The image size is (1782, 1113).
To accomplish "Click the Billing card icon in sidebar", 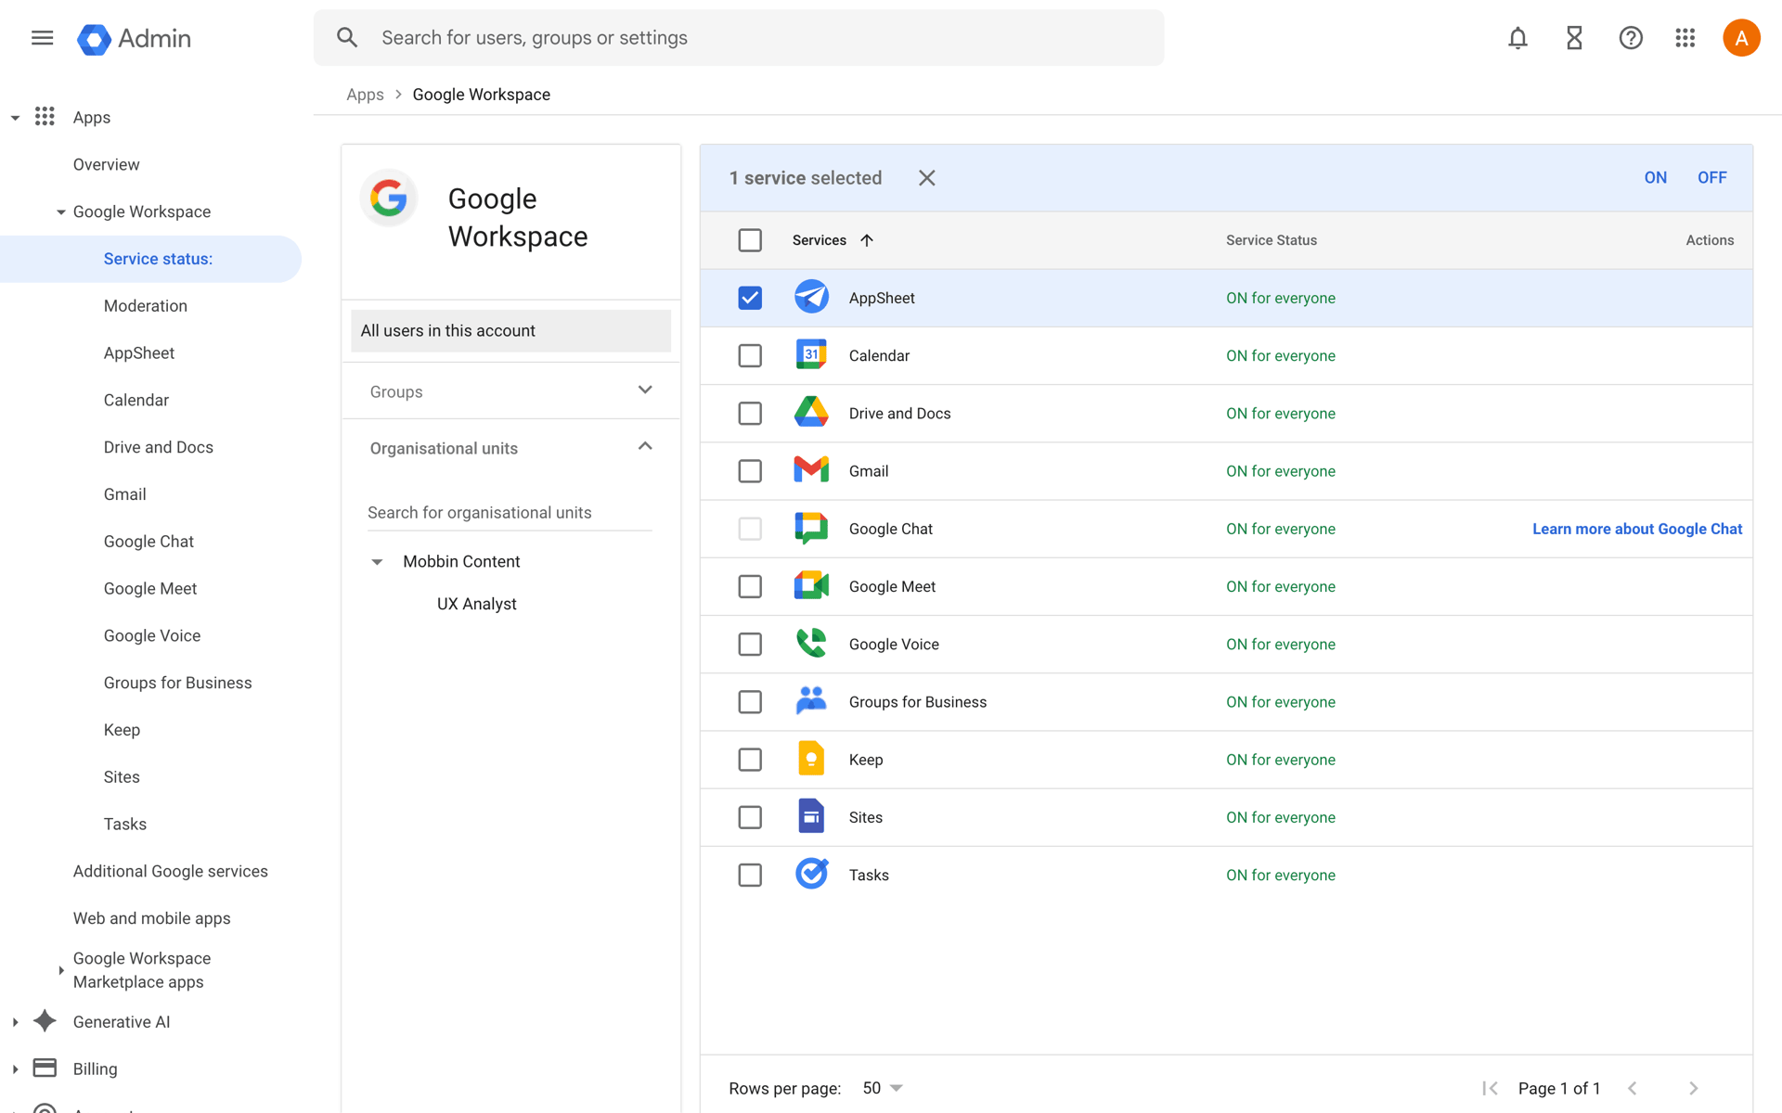I will click(45, 1068).
